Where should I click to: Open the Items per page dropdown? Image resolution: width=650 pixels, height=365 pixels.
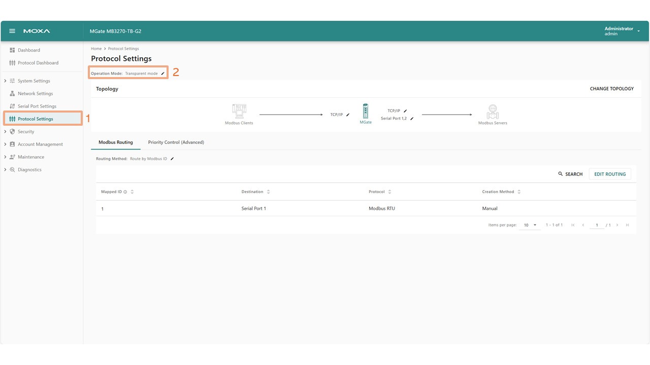click(530, 225)
